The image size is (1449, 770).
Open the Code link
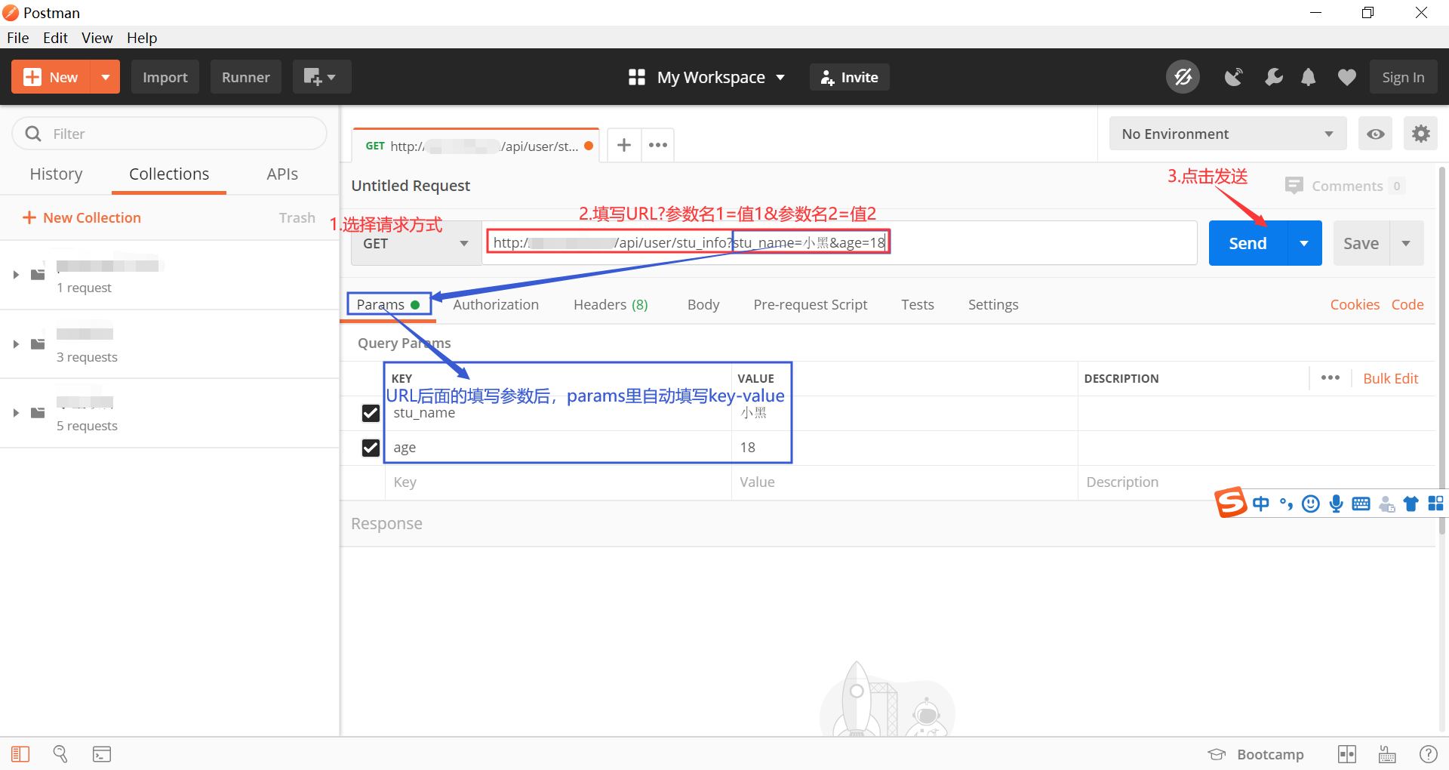pyautogui.click(x=1407, y=304)
